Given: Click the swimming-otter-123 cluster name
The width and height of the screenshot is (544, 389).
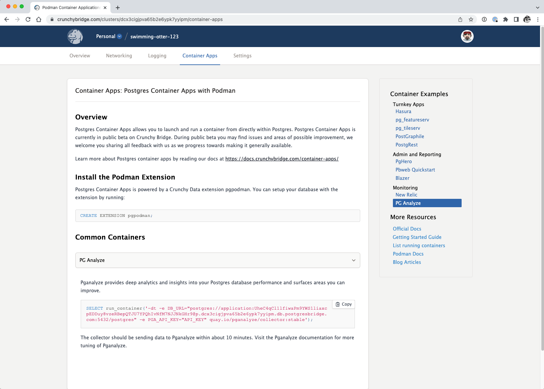Looking at the screenshot, I should coord(154,37).
